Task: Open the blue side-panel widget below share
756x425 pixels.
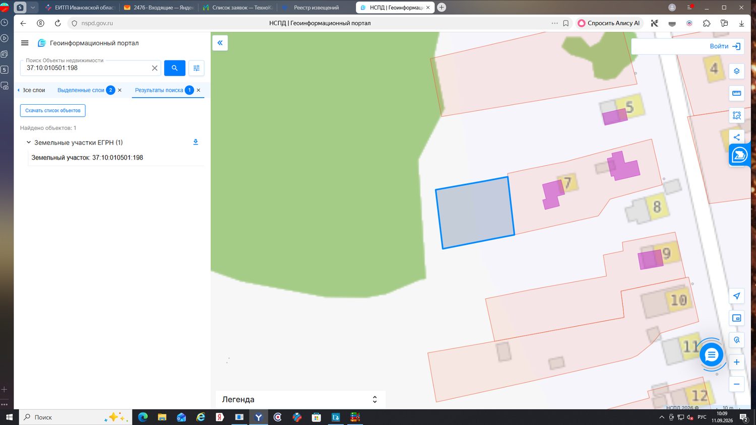Action: point(739,155)
